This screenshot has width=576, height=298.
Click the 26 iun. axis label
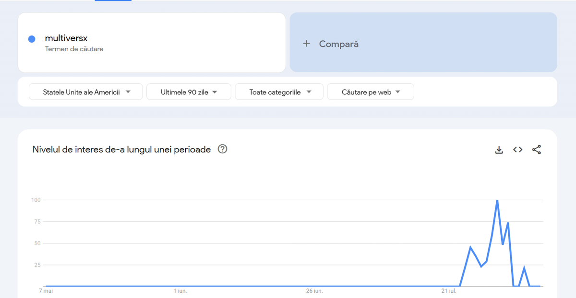[x=314, y=291]
